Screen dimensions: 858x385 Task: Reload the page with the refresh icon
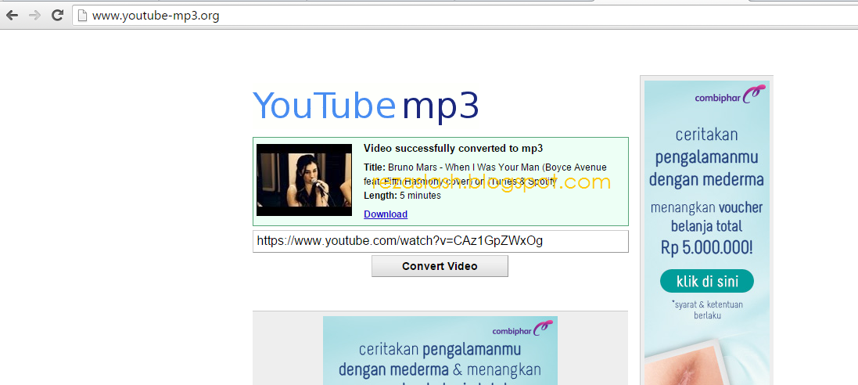(57, 16)
